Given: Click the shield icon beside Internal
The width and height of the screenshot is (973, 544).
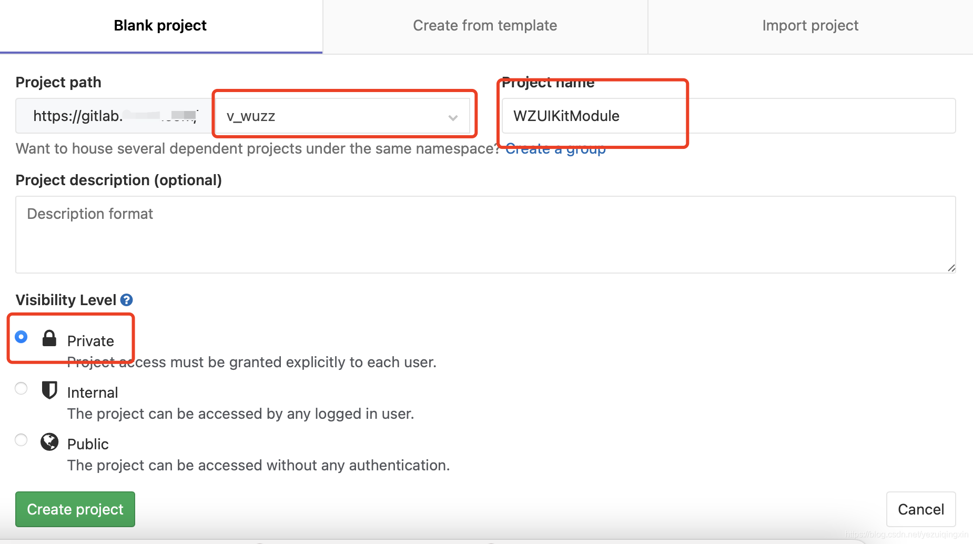Looking at the screenshot, I should [x=49, y=390].
